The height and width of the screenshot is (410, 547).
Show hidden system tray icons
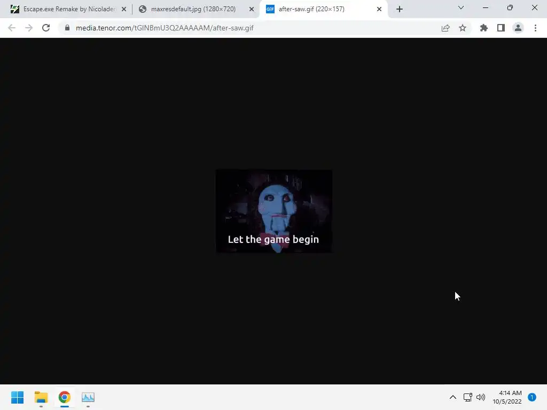click(453, 397)
